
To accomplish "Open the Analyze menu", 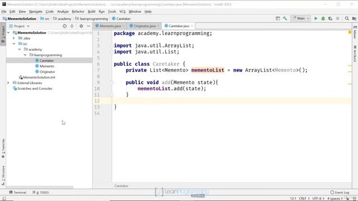I will [63, 11].
